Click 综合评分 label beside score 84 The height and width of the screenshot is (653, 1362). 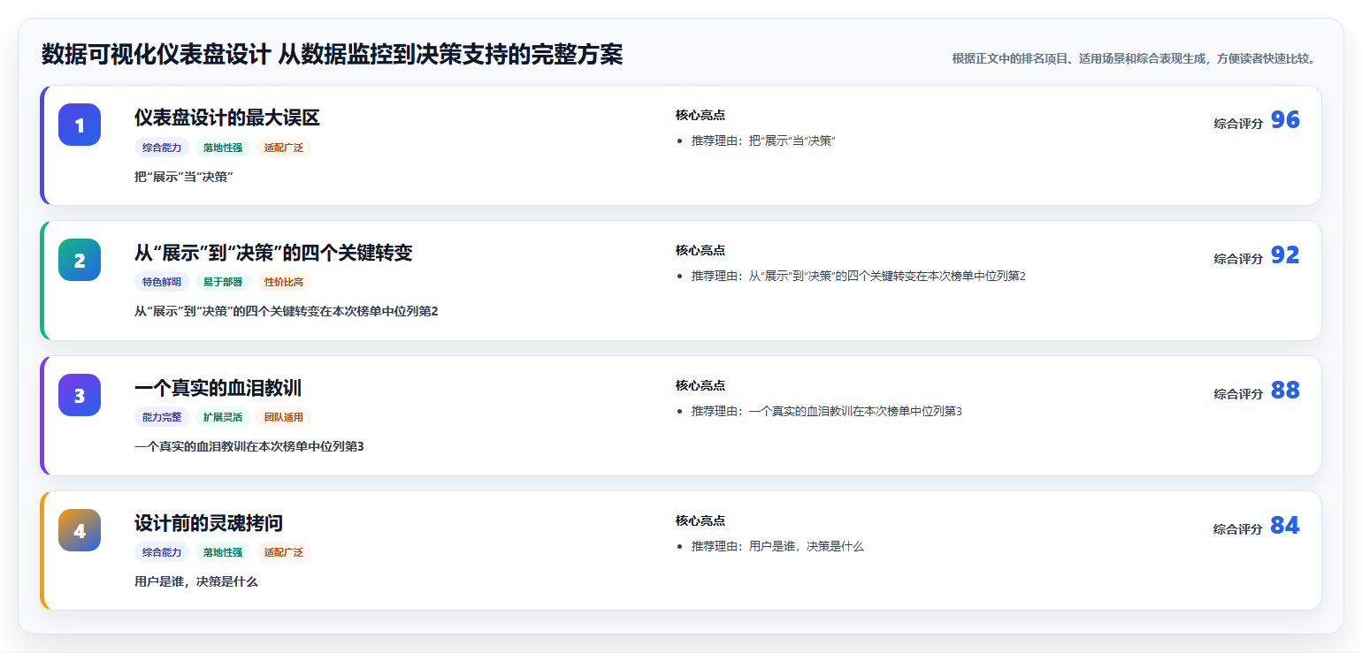(1238, 529)
